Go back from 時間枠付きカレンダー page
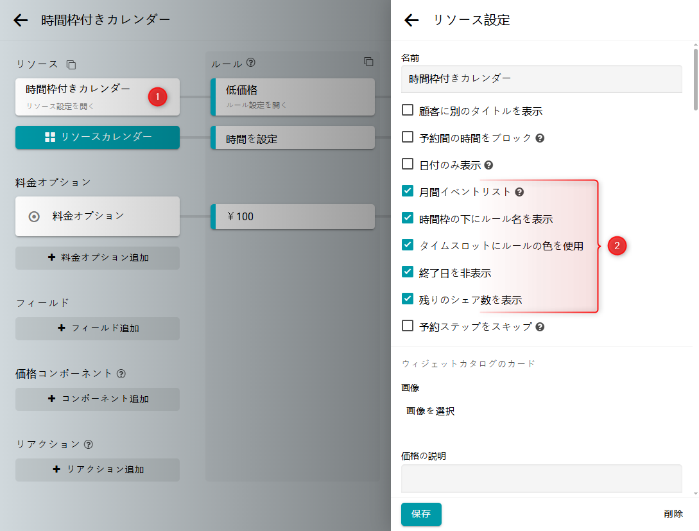 (21, 20)
